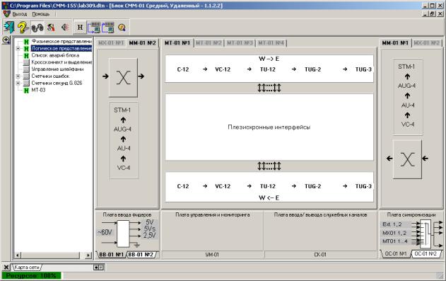This screenshot has width=446, height=281.
Task: Switch to the OC-01 №1 tab
Action: point(395,253)
